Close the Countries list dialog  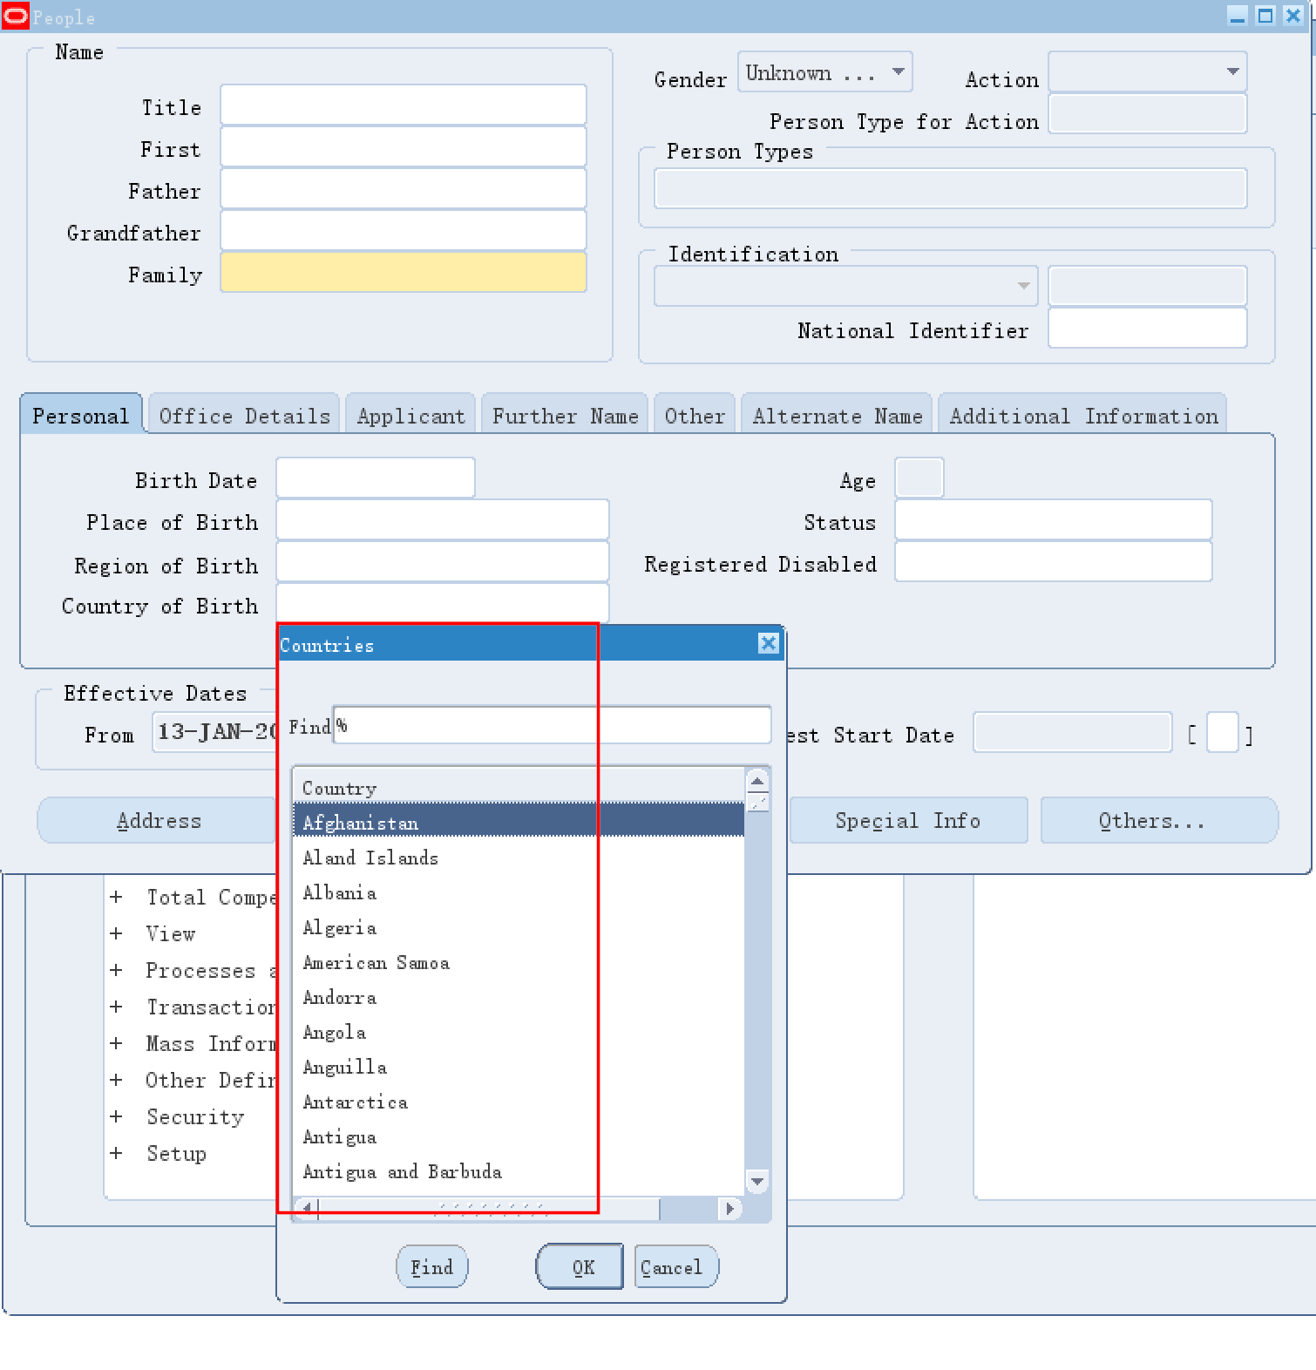(768, 643)
